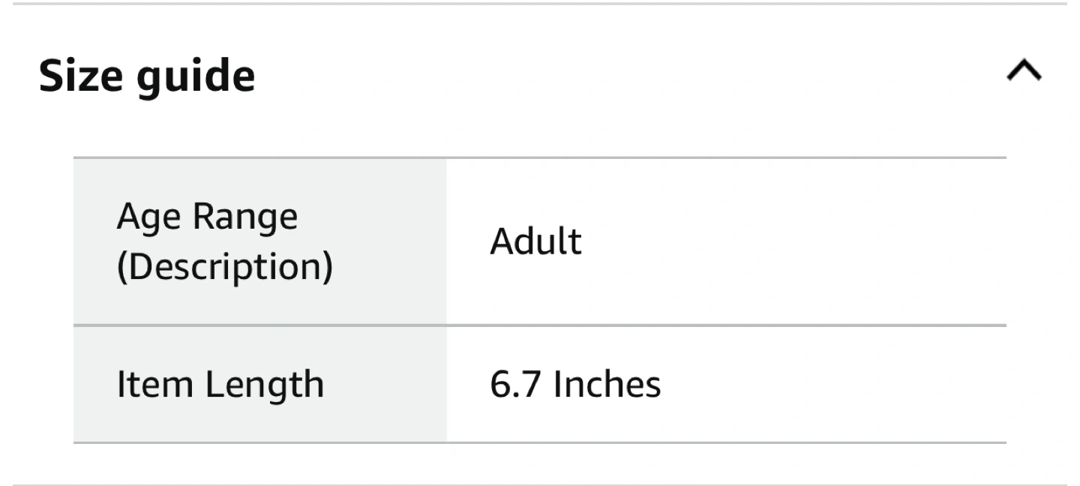
Task: Click the "(Description)" text
Action: click(224, 267)
